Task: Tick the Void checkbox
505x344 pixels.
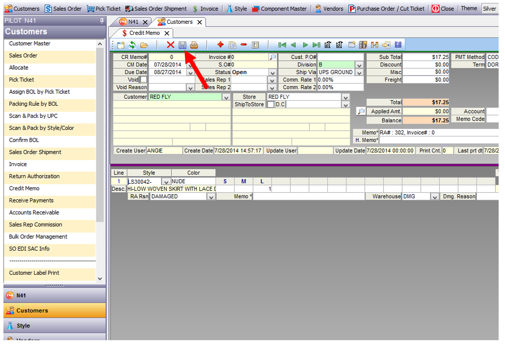Action: point(144,79)
